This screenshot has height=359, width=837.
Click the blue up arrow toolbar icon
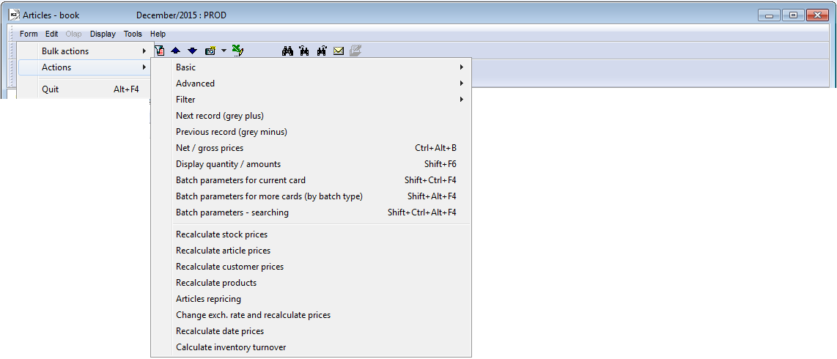tap(175, 51)
